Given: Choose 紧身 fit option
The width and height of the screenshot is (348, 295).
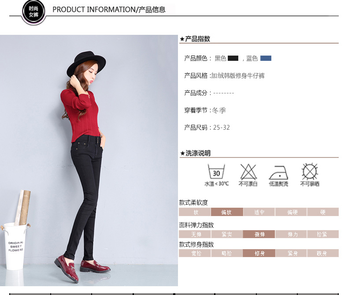Looking at the screenshot, I should pos(291,253).
